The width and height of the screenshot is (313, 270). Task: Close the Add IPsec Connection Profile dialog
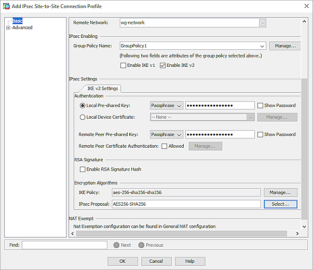point(303,6)
